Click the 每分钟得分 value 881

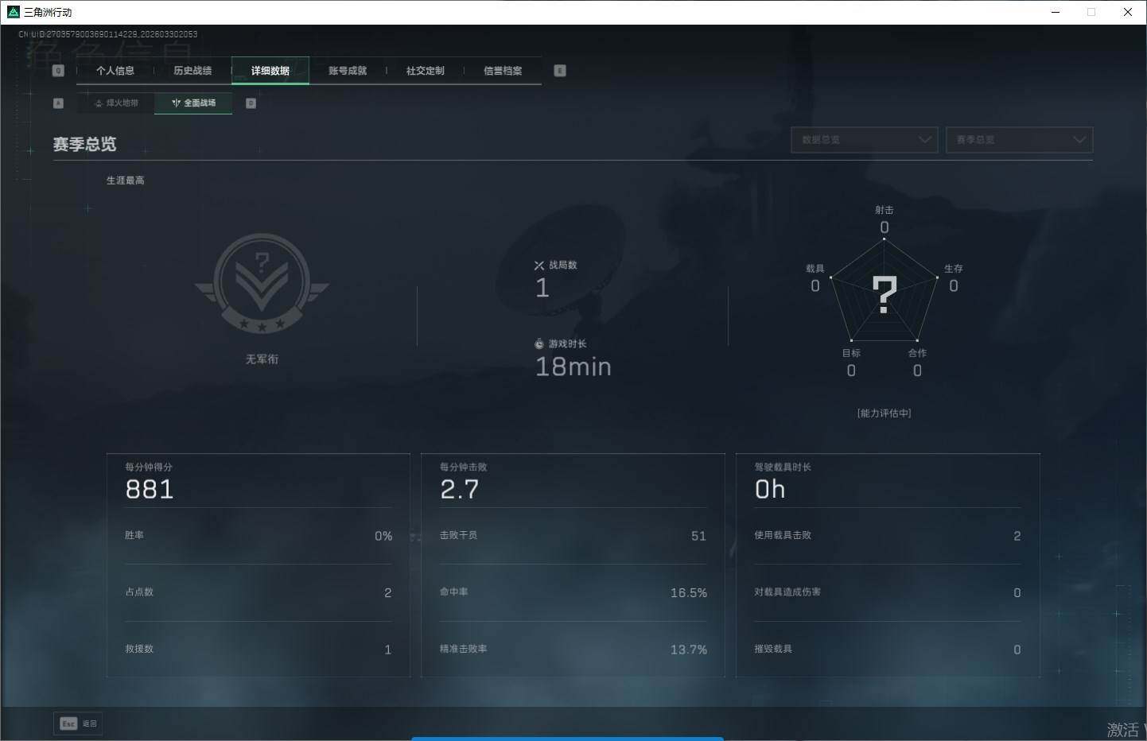click(150, 490)
